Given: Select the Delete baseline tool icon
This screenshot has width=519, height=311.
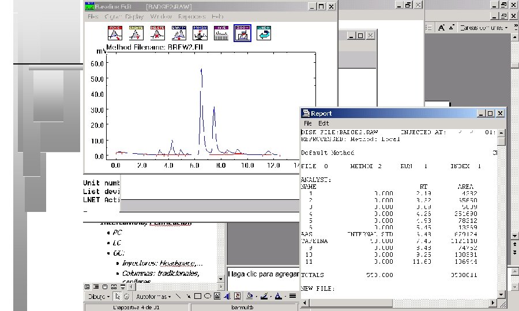Looking at the screenshot, I should pyautogui.click(x=157, y=33).
